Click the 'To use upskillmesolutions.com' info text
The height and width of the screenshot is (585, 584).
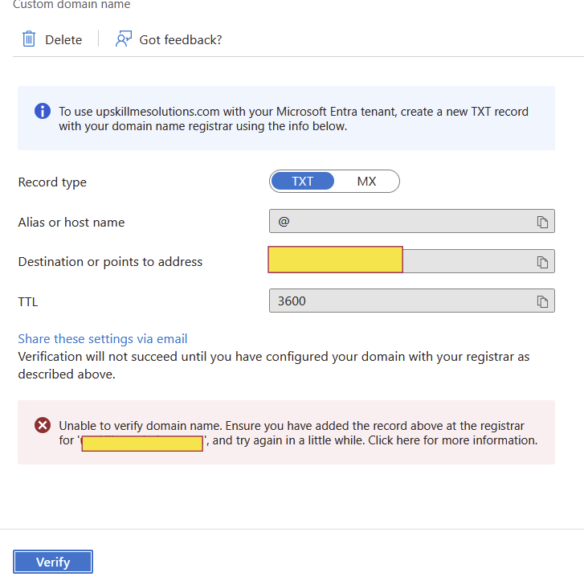tap(293, 119)
